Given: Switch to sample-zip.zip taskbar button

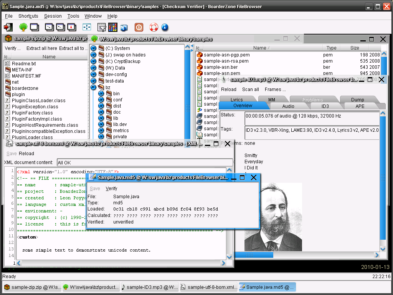Looking at the screenshot, I should click(x=32, y=287).
